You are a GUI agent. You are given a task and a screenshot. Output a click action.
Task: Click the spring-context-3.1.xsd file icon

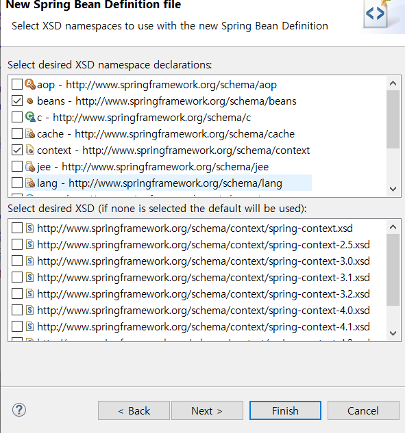(30, 277)
